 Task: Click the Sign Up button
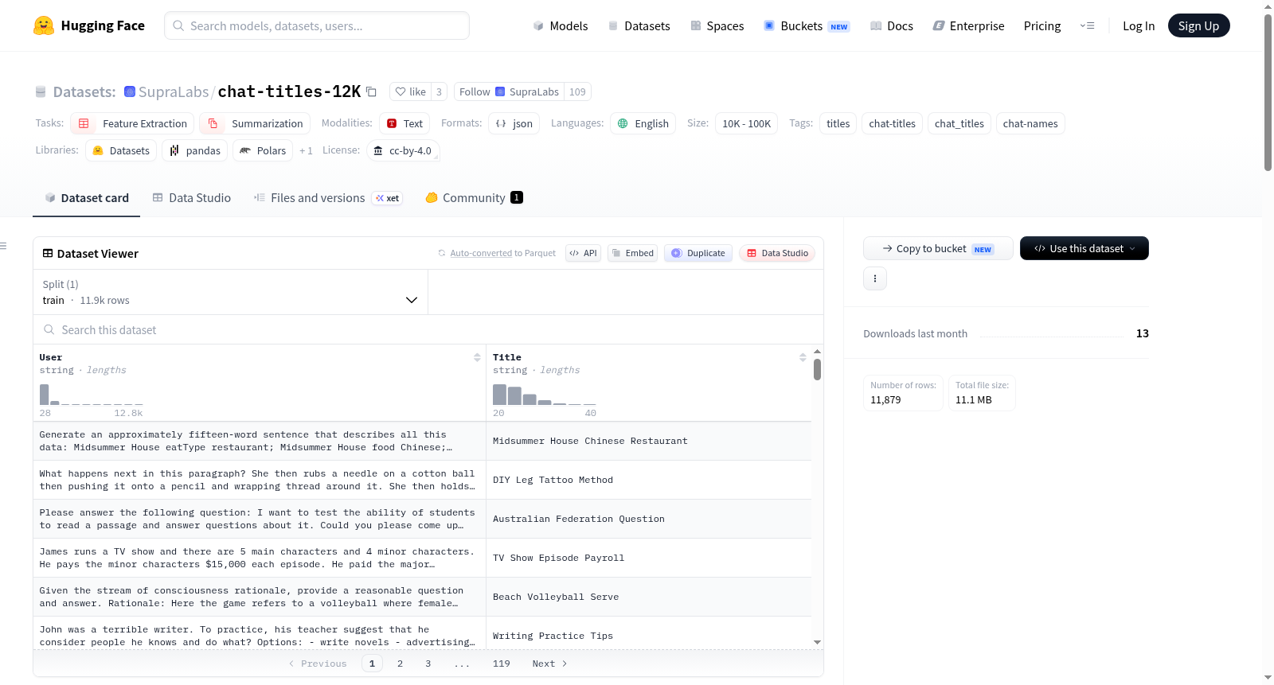point(1198,25)
